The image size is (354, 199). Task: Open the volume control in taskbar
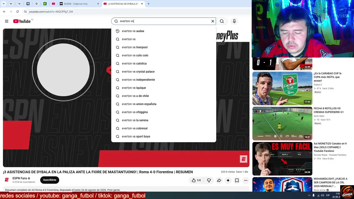coord(322,195)
